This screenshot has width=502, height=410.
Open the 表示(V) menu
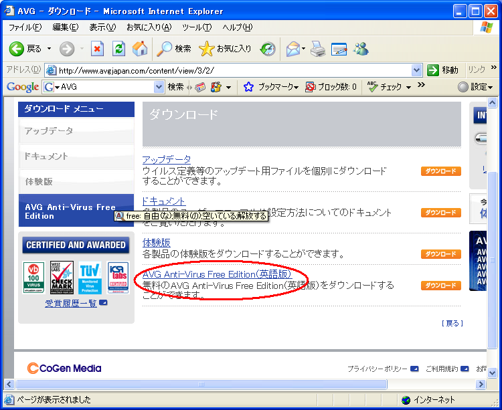coord(102,27)
